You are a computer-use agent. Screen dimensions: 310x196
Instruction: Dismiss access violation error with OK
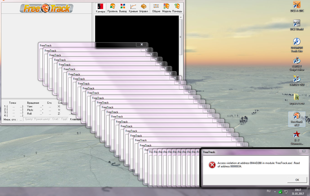click(297, 180)
